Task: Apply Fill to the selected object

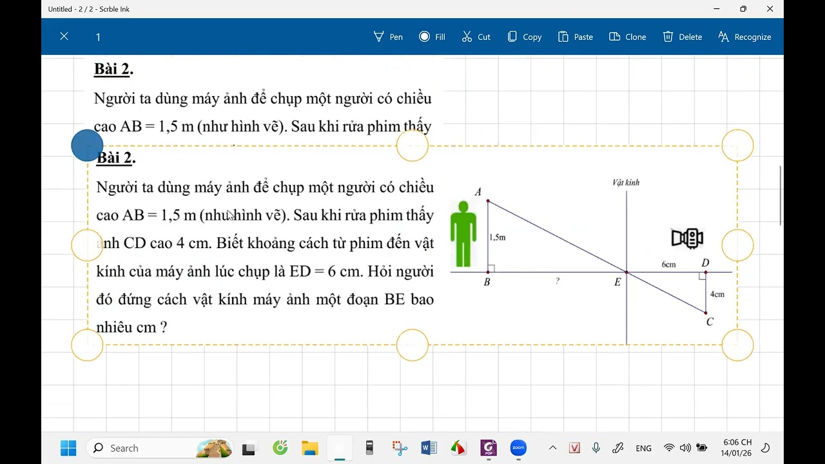Action: point(432,37)
